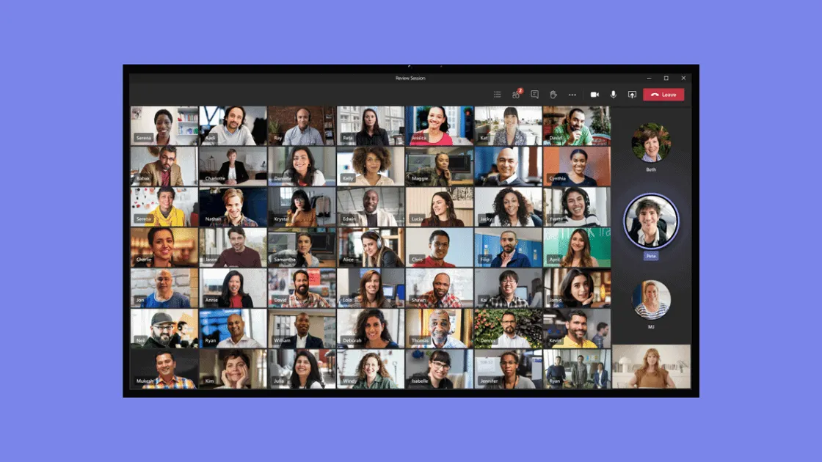Turn off your camera
This screenshot has width=822, height=462.
coord(594,95)
